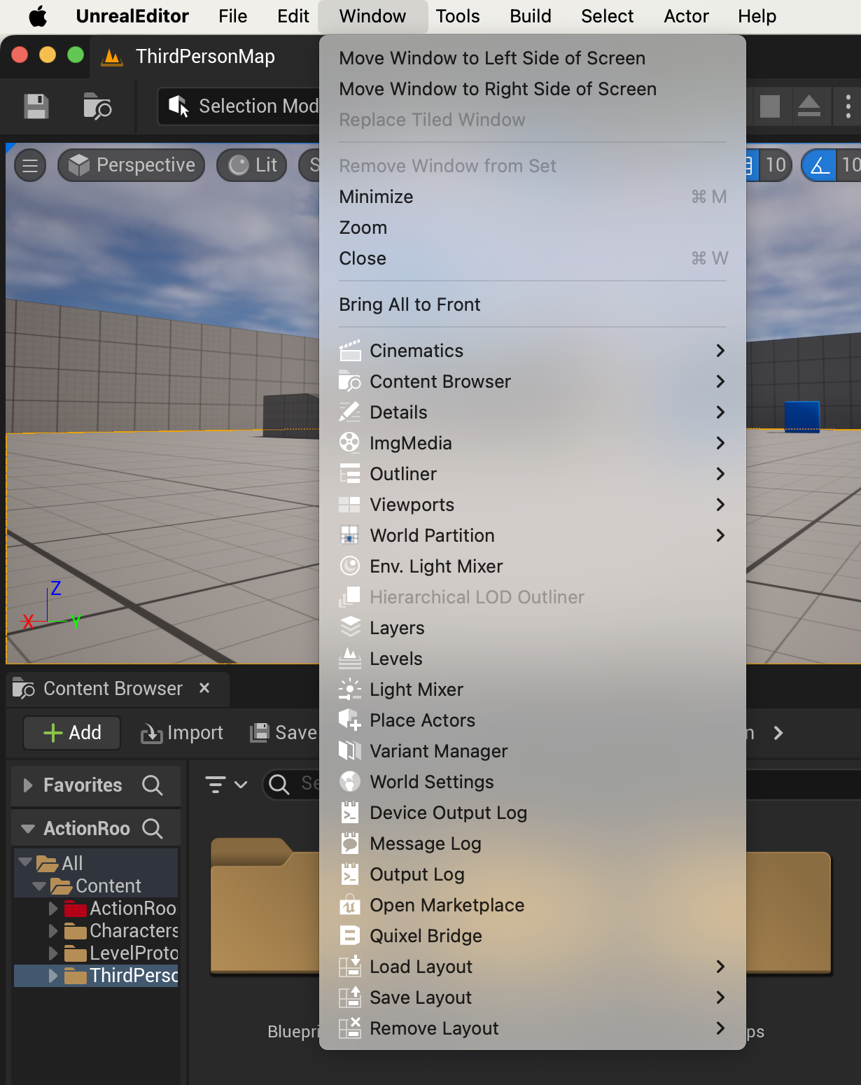Open the Tools menu
861x1085 pixels.
tap(458, 16)
